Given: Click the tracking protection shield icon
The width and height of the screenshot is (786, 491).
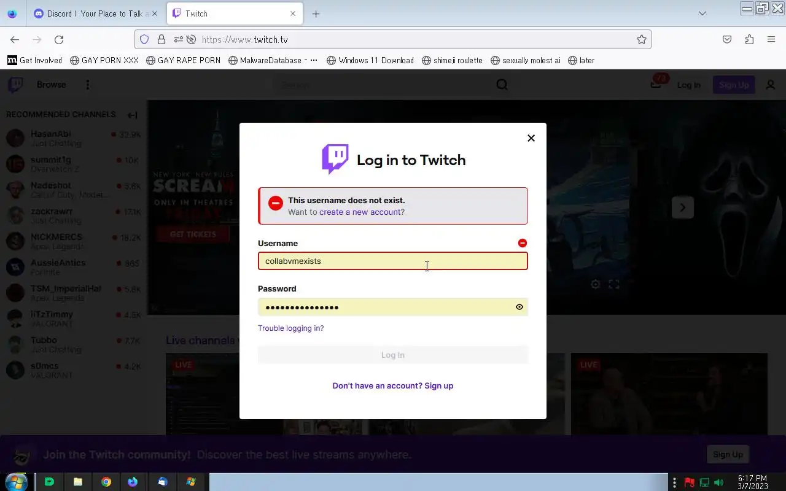Looking at the screenshot, I should (144, 39).
